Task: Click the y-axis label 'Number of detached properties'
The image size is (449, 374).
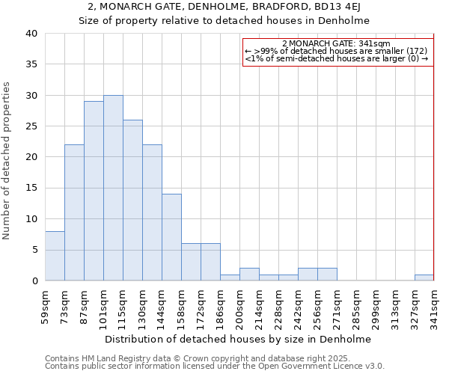Action: (x=6, y=161)
